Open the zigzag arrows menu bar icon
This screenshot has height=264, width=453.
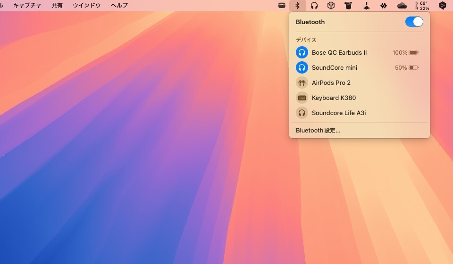[383, 6]
